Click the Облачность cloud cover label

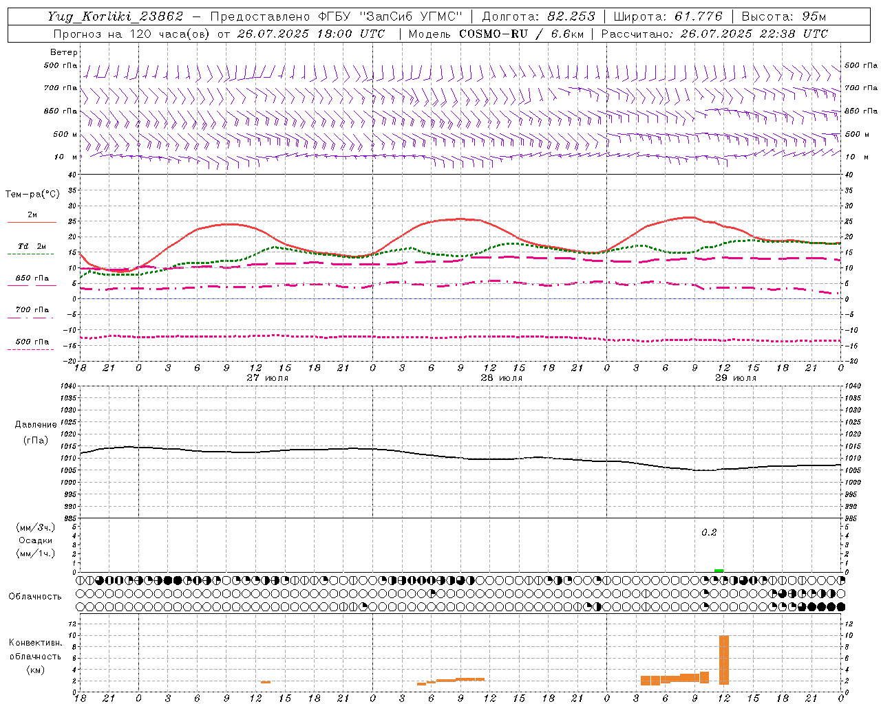coord(35,597)
